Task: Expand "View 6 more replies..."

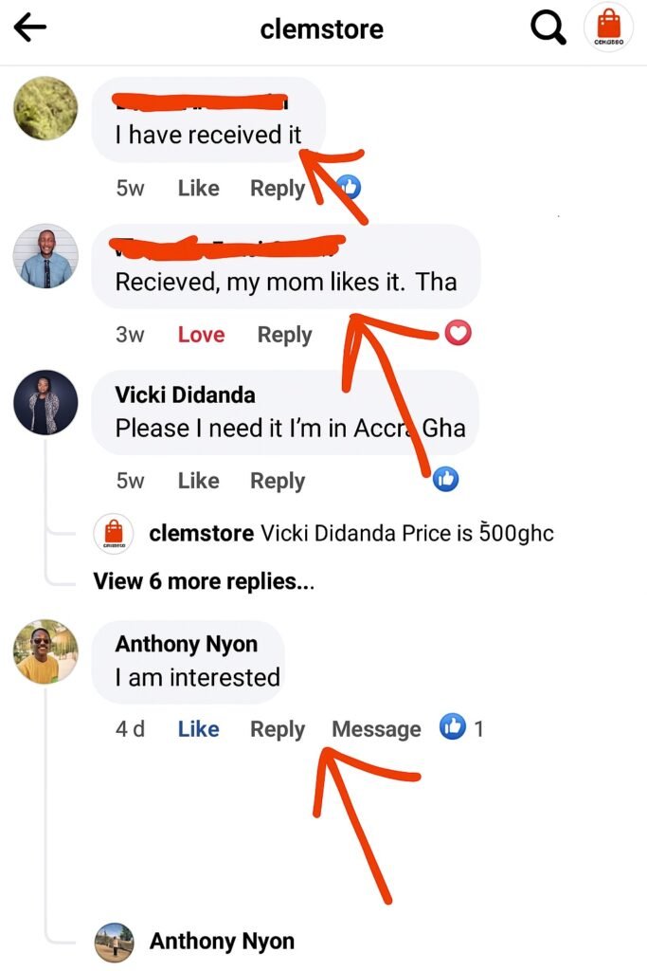Action: [x=204, y=581]
